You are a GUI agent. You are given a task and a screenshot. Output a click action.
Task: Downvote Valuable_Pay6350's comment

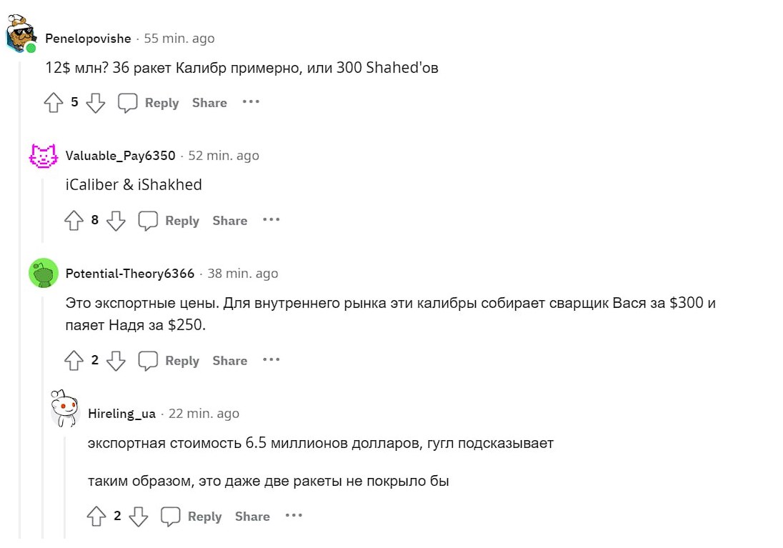116,221
